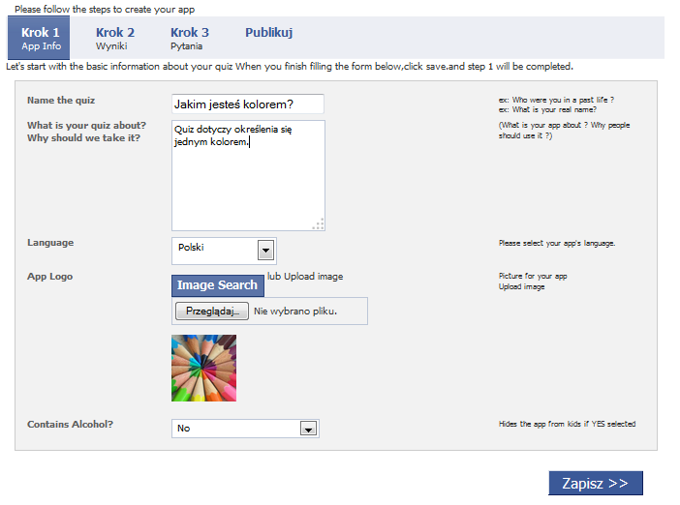Open the Krok 1 App Info tab
Viewport: 680px width, 505px height.
click(39, 38)
